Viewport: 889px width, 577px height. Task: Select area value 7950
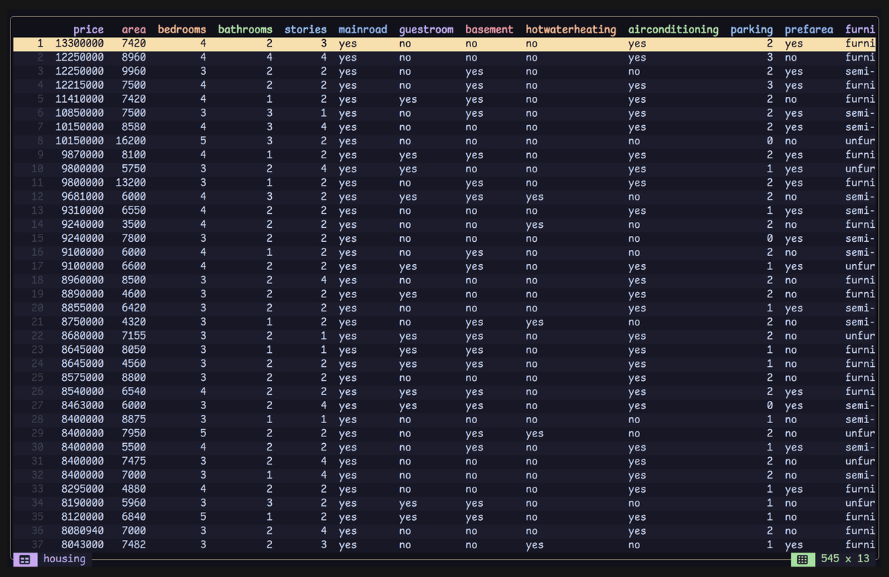tap(133, 433)
